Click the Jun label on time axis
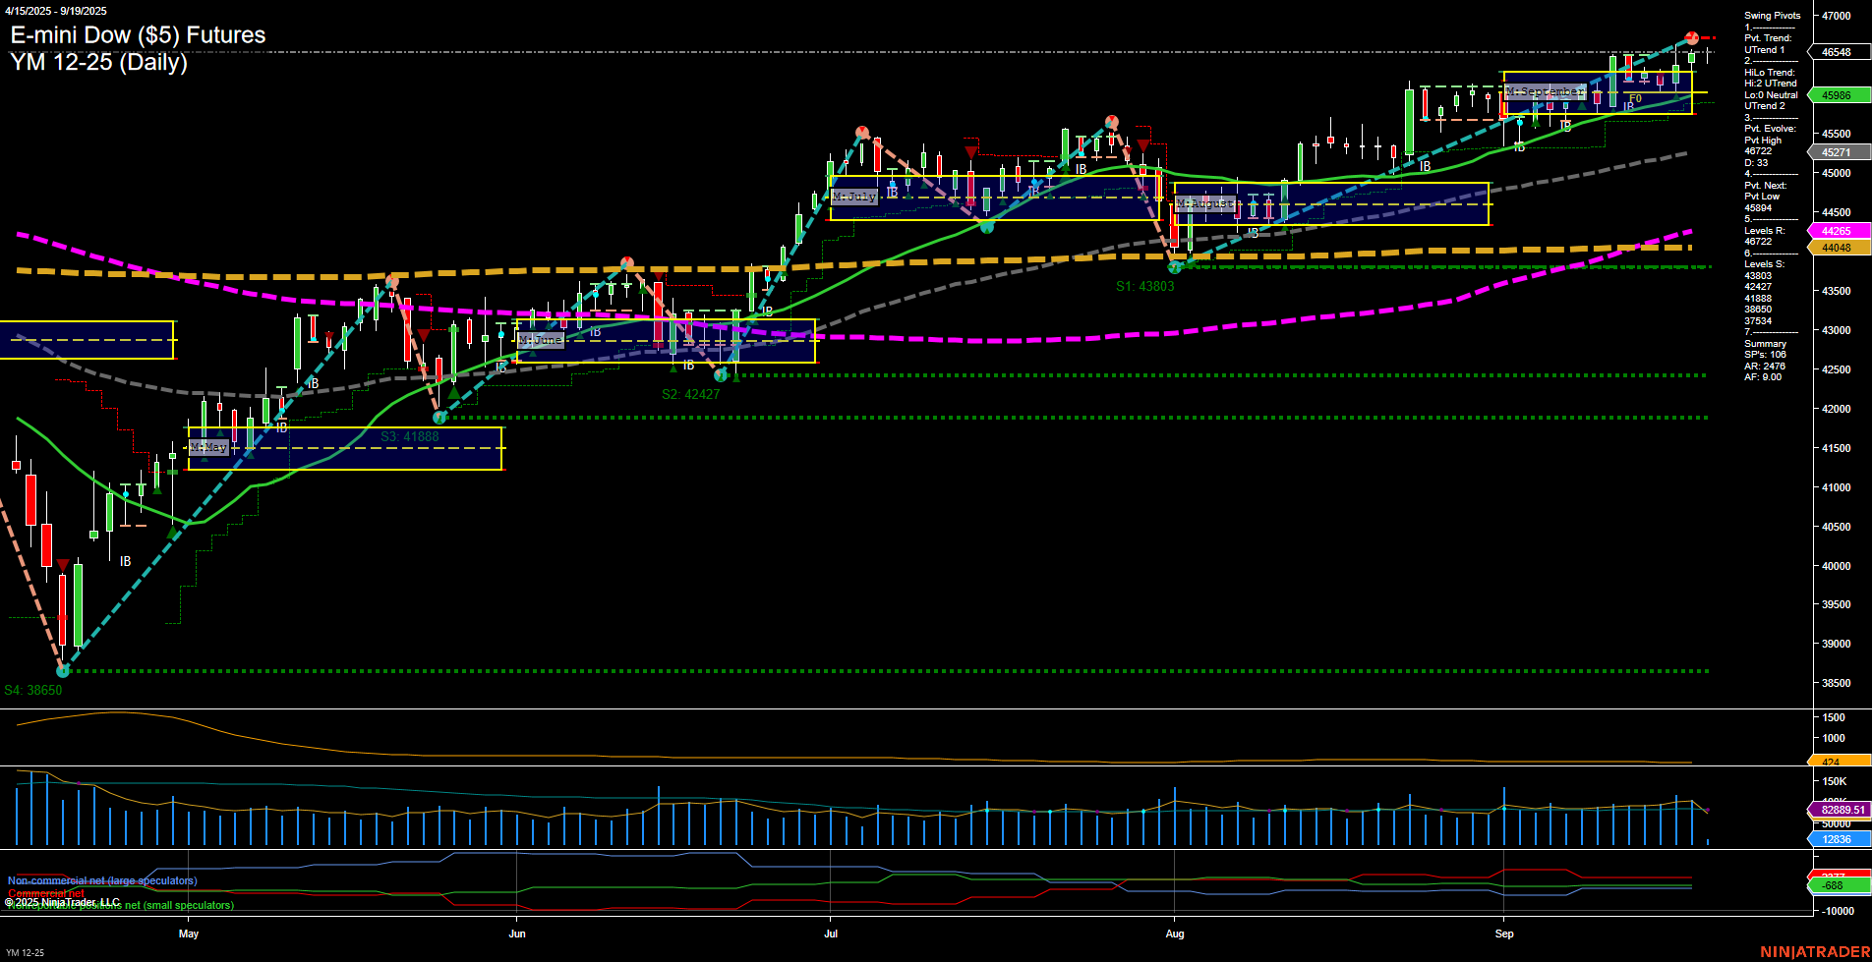 pyautogui.click(x=517, y=934)
